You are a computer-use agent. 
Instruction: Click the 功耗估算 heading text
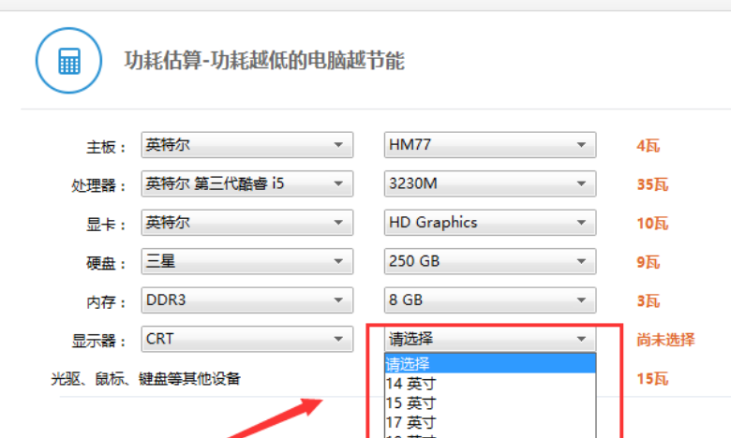tap(264, 62)
